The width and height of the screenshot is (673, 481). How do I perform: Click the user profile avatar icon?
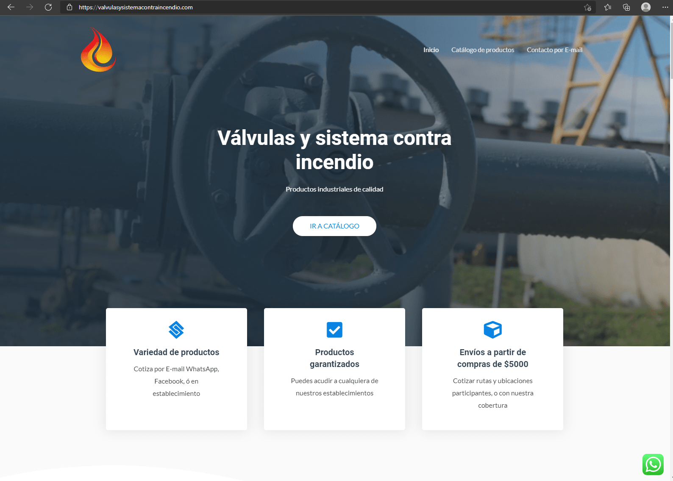point(645,7)
